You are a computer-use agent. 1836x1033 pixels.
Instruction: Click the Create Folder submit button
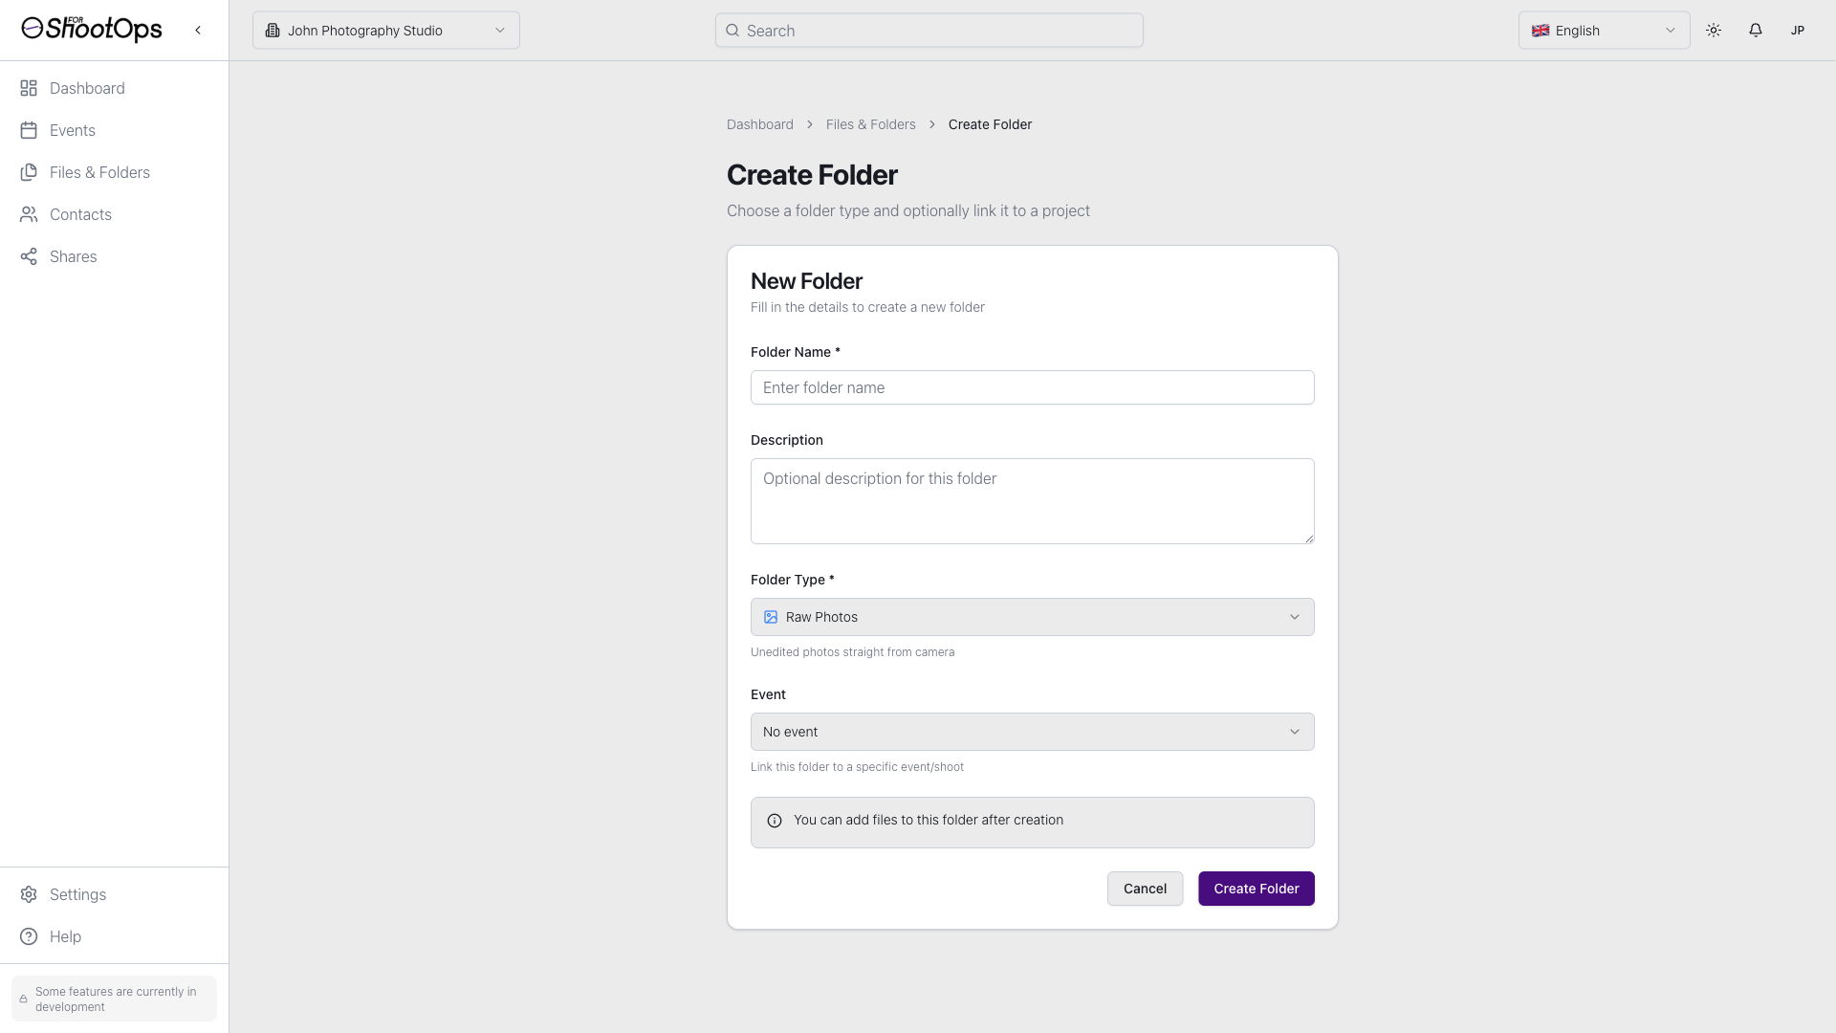[1256, 889]
